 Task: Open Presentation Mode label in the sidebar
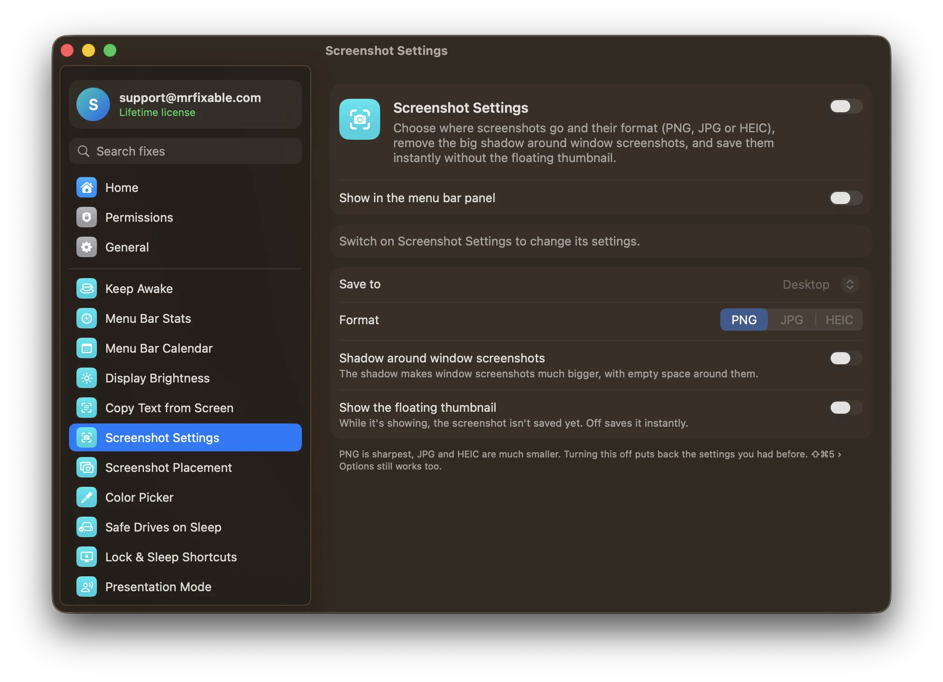tap(158, 587)
